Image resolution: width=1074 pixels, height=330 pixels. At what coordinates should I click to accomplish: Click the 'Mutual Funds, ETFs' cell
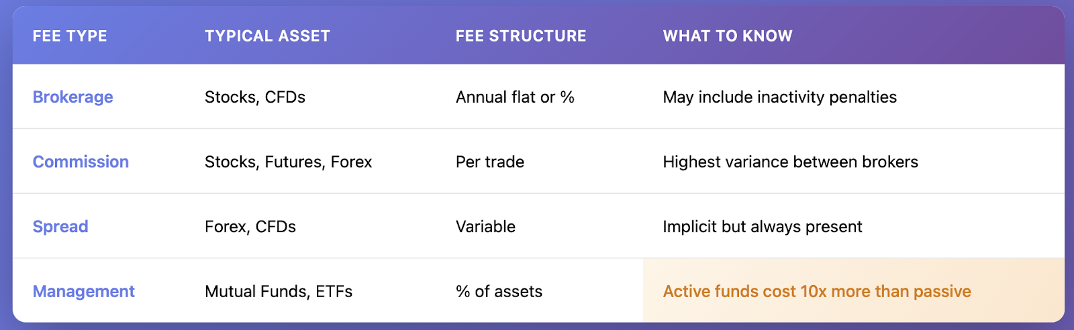278,291
